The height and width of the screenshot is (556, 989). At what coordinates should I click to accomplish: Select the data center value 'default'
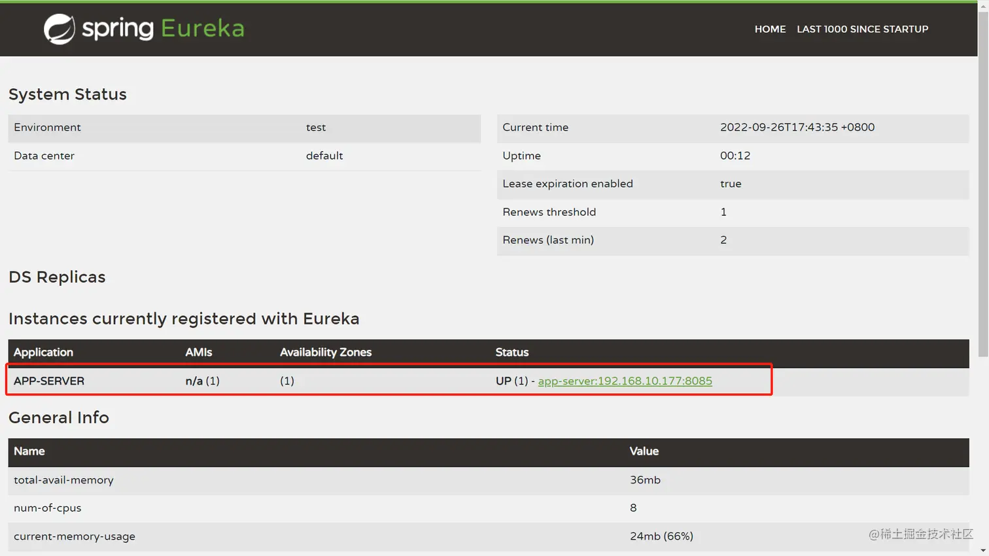(324, 156)
